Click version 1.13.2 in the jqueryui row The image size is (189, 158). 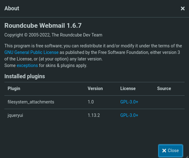(94, 115)
